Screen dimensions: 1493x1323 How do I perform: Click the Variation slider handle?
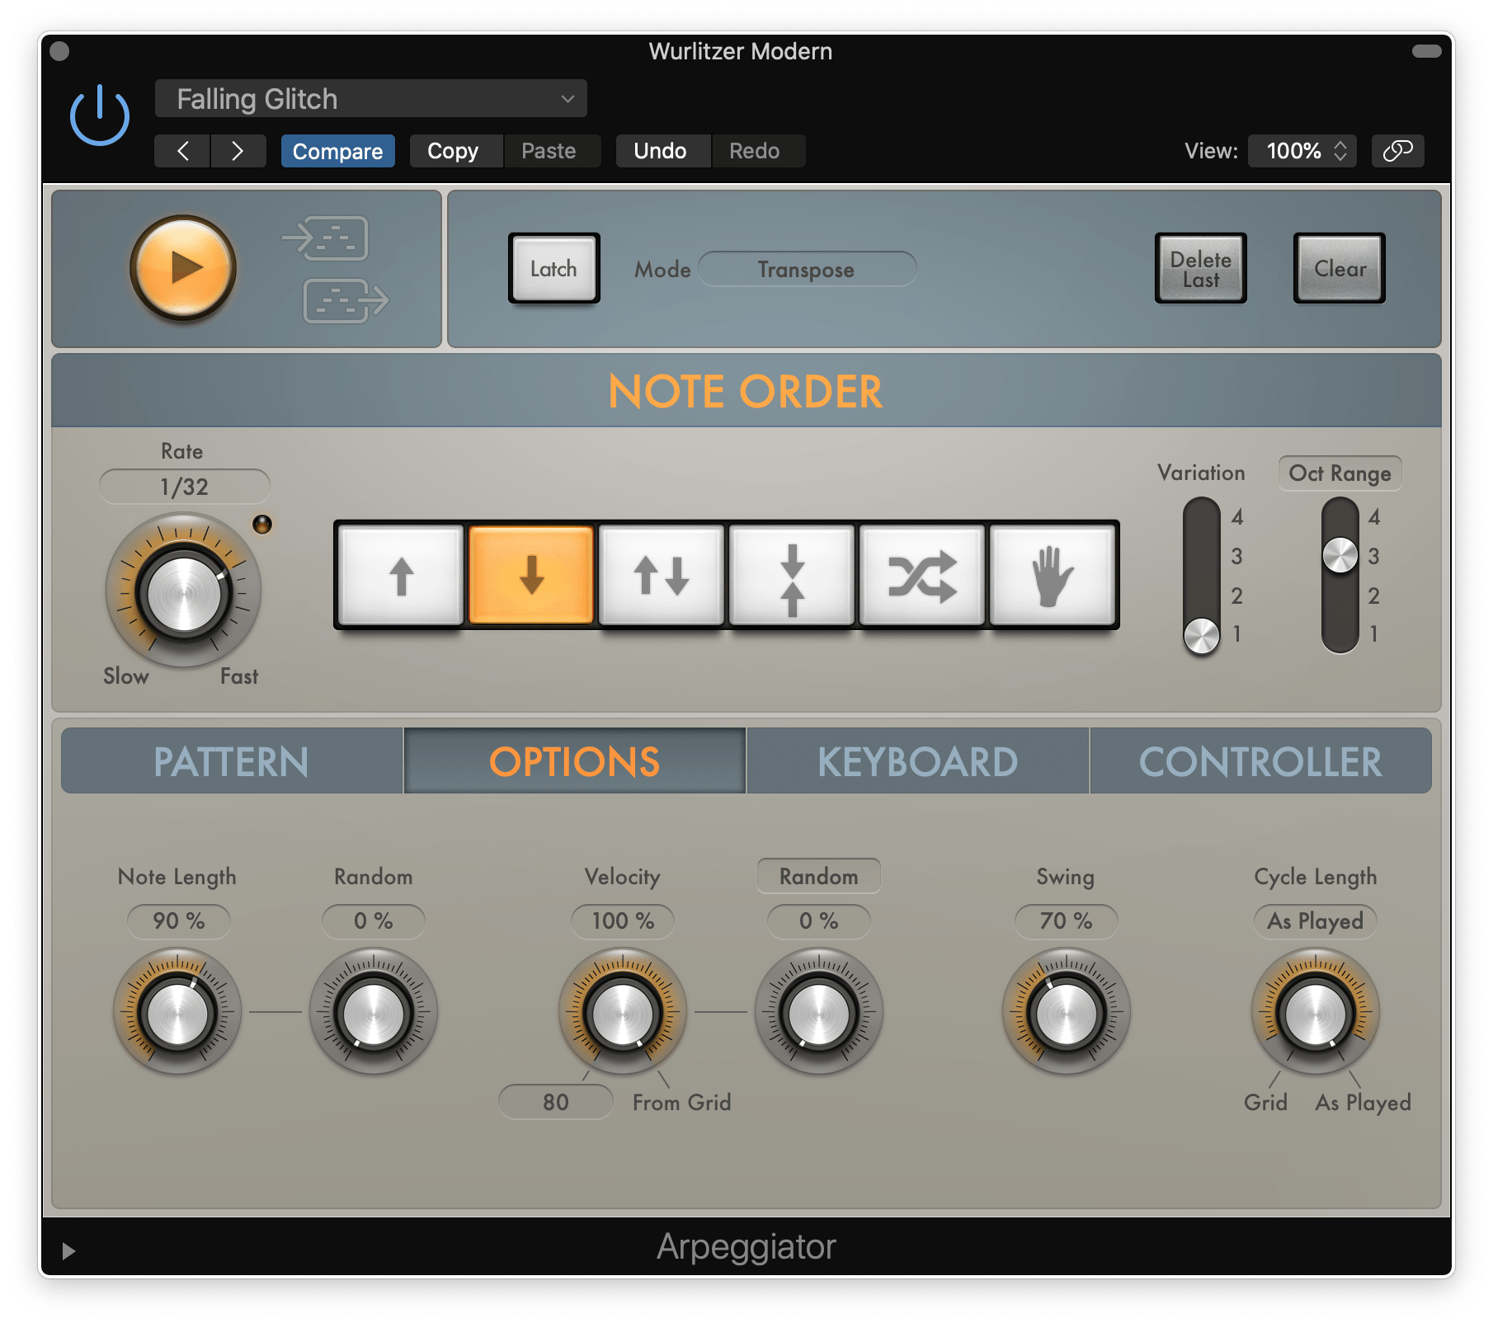tap(1201, 635)
